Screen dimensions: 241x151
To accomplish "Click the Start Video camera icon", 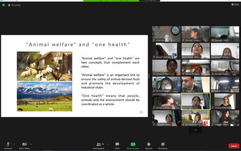I will [25, 145].
